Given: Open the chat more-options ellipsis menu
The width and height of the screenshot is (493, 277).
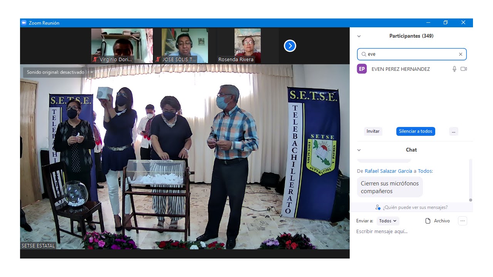Looking at the screenshot, I should click(463, 221).
